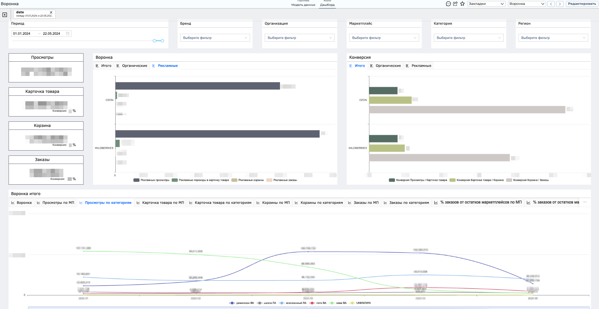Screen dimensions: 599x309
Task: Show more tabs ellipsis in Воронка итого
Action: (x=585, y=202)
